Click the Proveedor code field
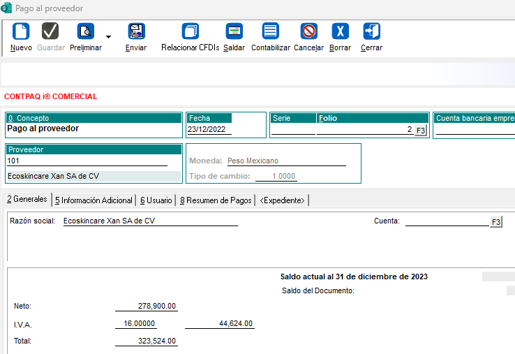 coord(87,161)
